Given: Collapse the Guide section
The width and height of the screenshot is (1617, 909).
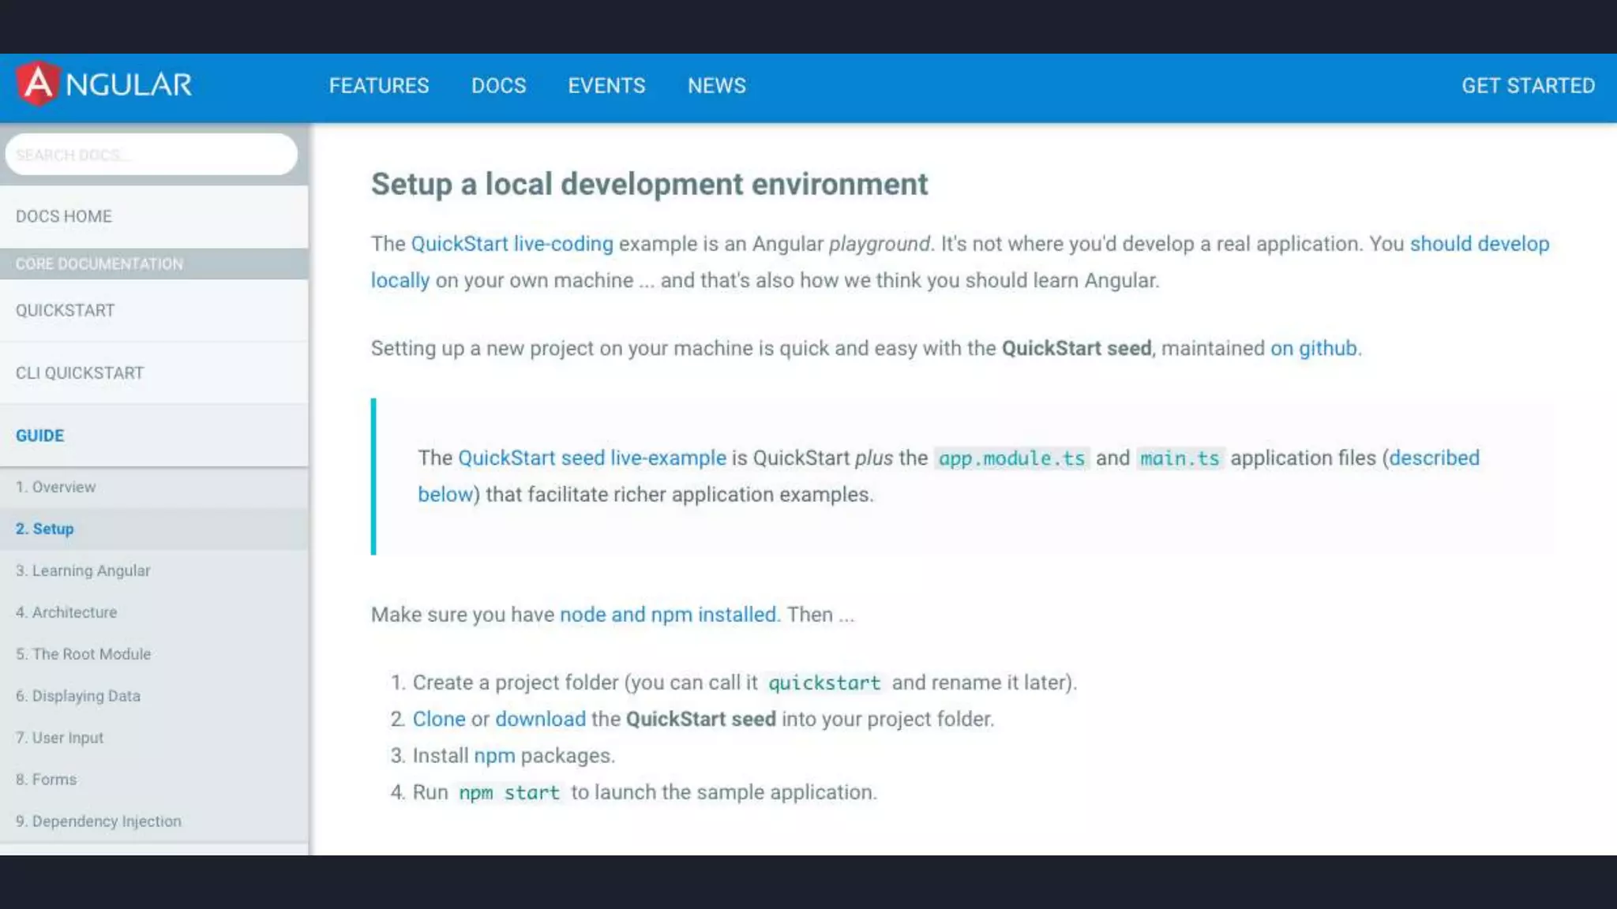Looking at the screenshot, I should (x=40, y=436).
